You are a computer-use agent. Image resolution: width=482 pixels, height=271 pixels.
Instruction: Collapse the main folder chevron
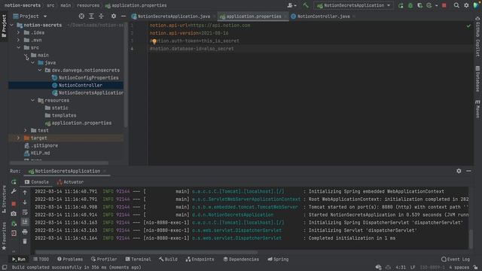(26, 55)
